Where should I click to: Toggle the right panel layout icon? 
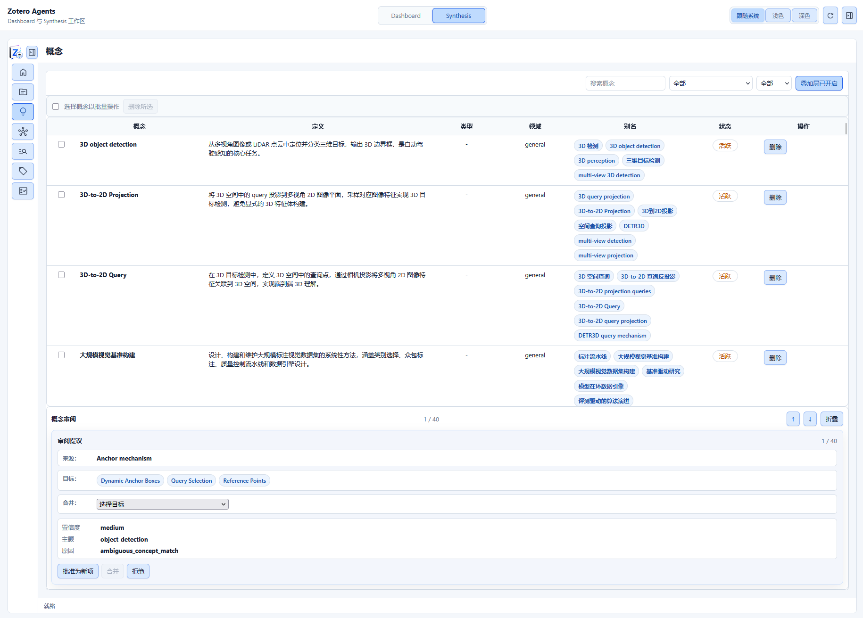[x=849, y=16]
